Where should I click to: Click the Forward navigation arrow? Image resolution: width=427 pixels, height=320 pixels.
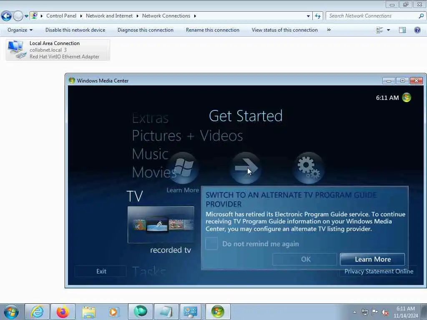[18, 16]
